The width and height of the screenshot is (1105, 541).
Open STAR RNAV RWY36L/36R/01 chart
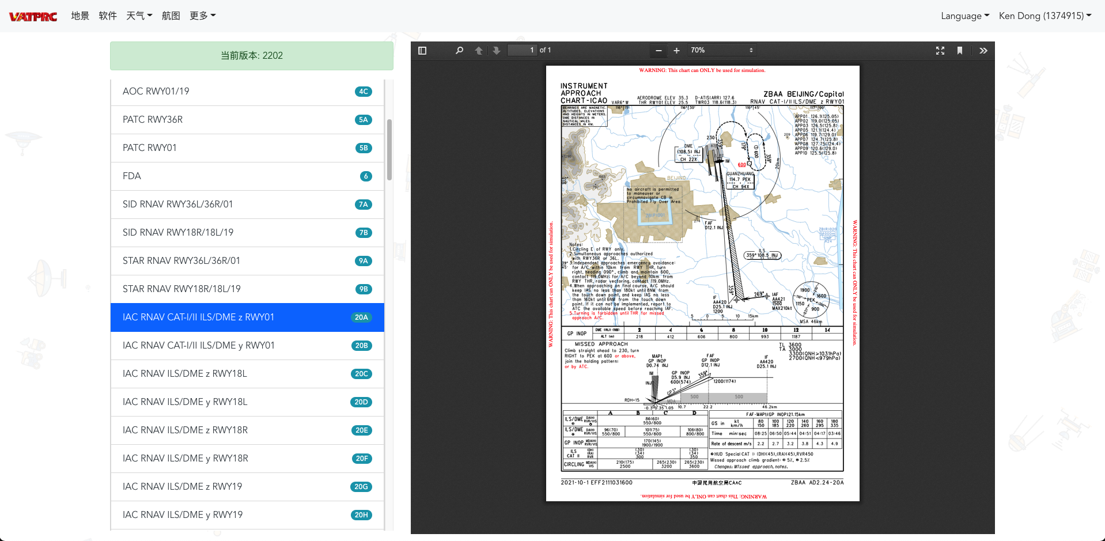[247, 261]
